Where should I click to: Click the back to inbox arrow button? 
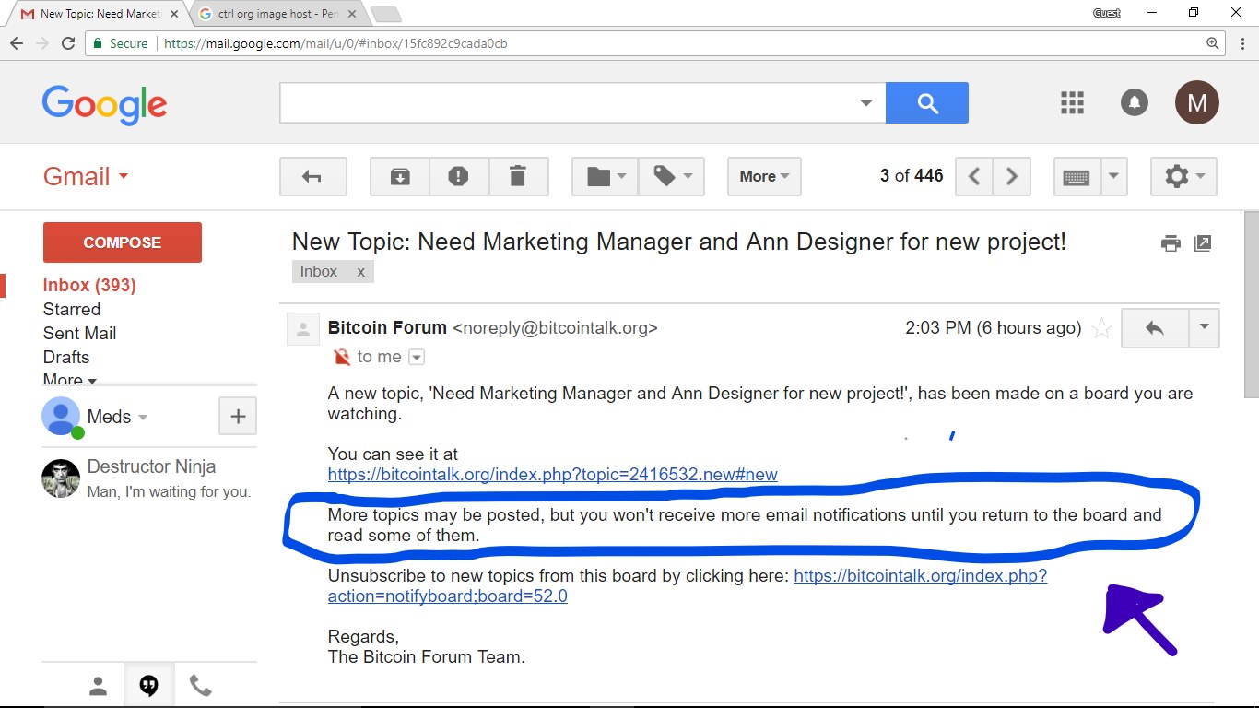tap(313, 177)
